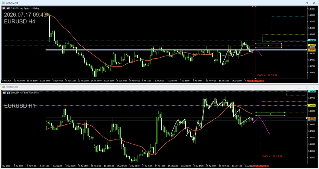319x169 pixels.
Task: Open Depth of Market icon in H4 chart
Action: pos(8,8)
